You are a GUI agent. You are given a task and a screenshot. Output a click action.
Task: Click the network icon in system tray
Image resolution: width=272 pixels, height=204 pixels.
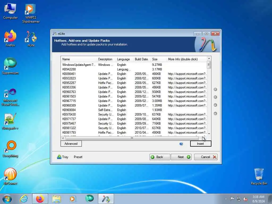tap(239, 199)
